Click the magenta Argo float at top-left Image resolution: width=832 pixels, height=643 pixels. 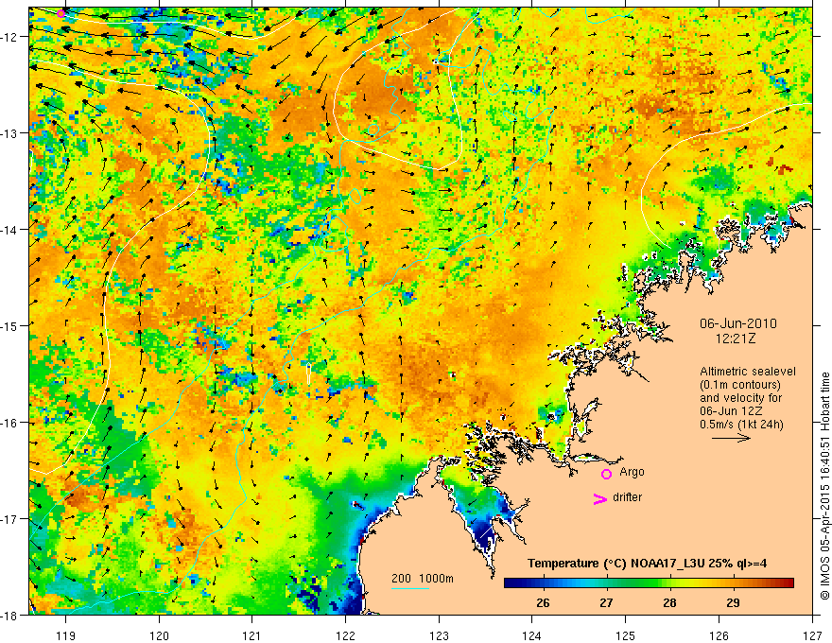point(61,13)
